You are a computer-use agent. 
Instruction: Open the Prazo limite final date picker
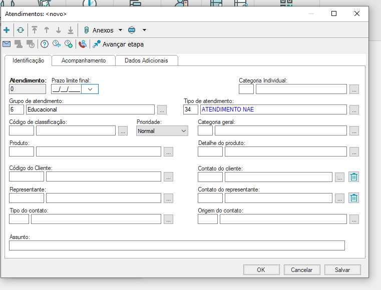point(90,89)
